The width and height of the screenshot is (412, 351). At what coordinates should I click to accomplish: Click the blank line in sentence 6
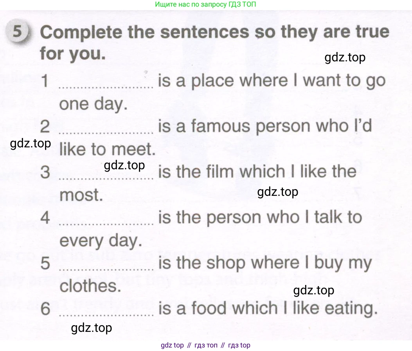(x=106, y=315)
